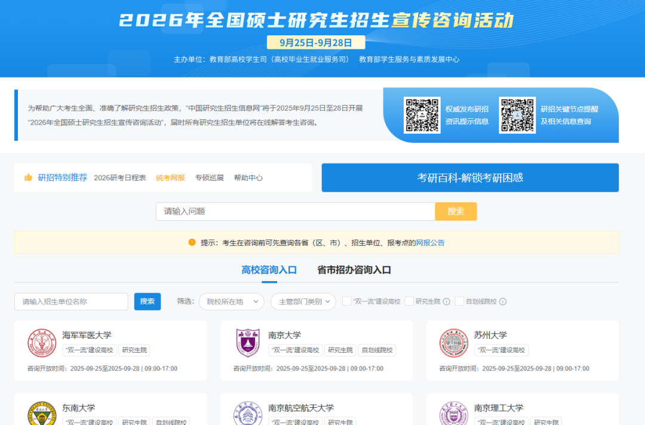Viewport: 645px width, 425px height.
Task: Click the thumbs-up icon beside 研招特别推荐
Action: 28,178
